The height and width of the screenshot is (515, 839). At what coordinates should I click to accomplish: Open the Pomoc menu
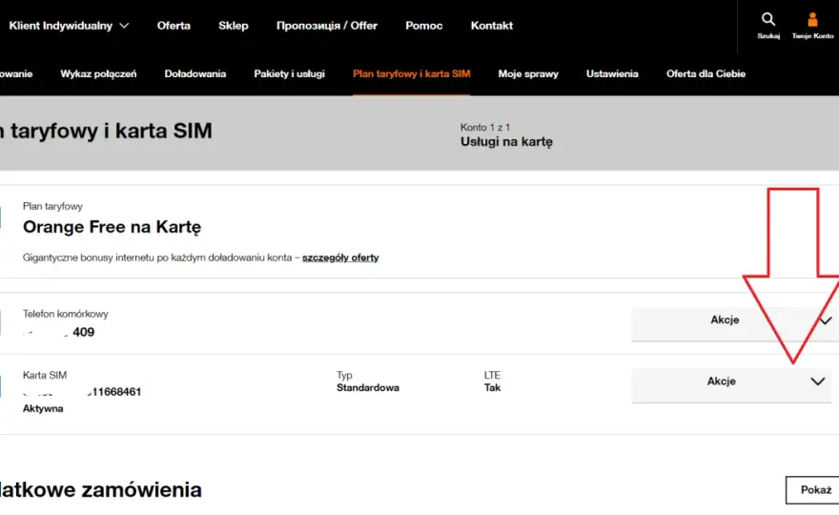(423, 26)
